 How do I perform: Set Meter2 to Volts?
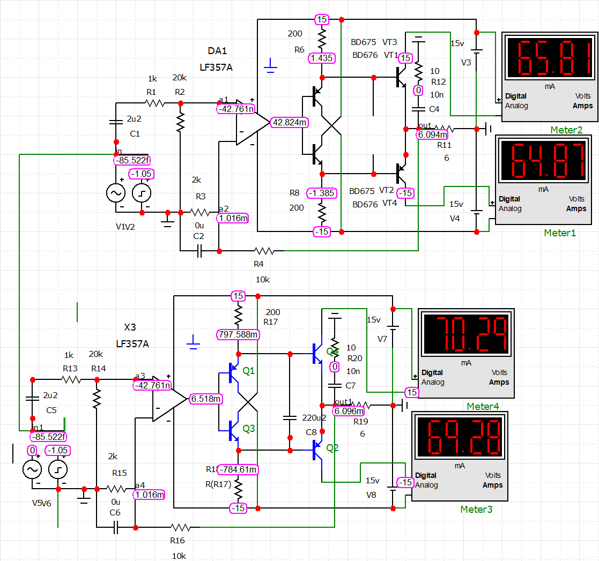coord(583,96)
